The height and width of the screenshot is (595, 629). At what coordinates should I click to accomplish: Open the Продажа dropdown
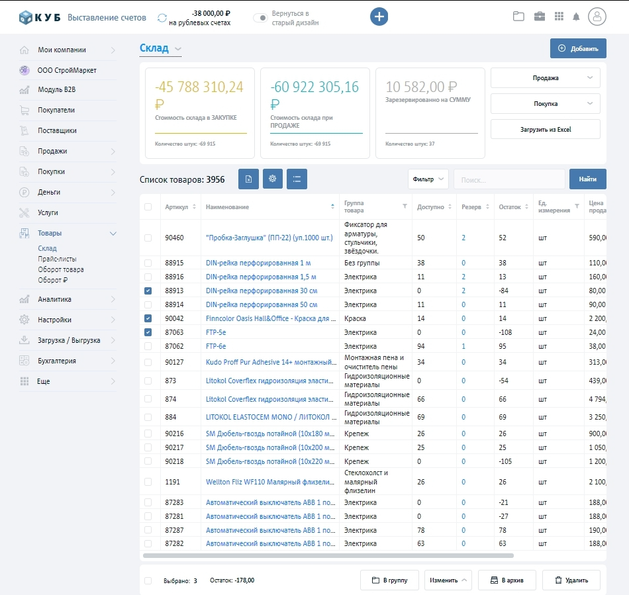pos(545,77)
